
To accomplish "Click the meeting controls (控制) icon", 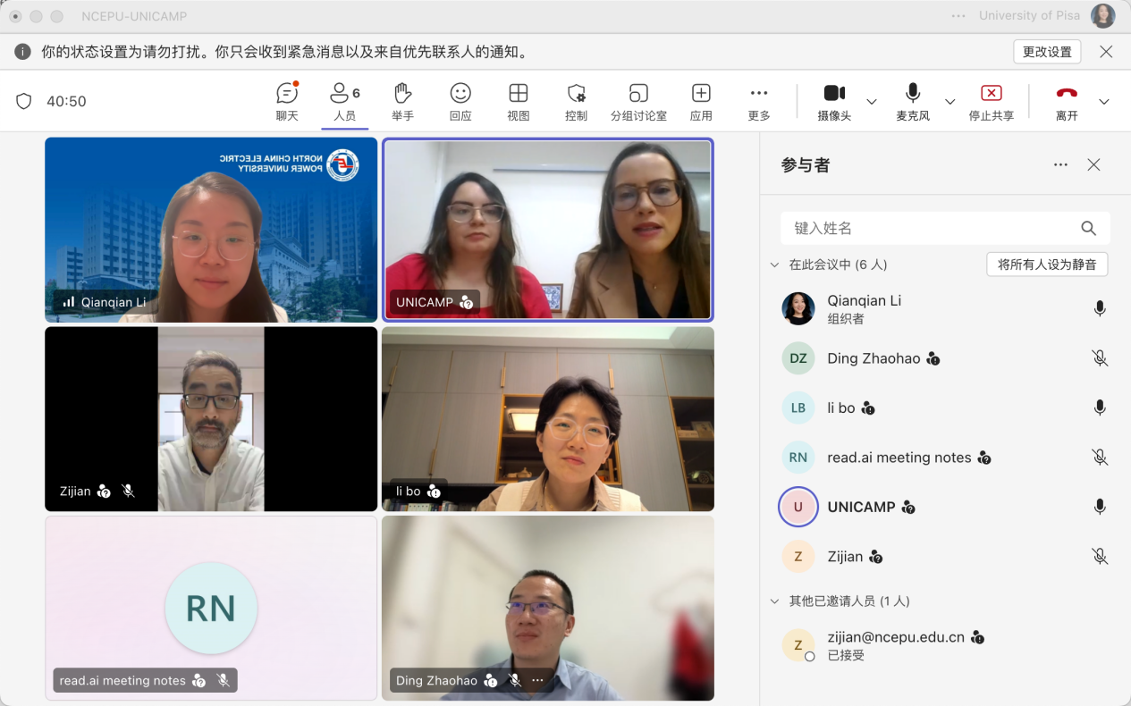I will (577, 94).
